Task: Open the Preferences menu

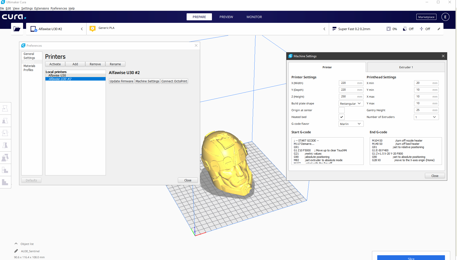Action: pos(59,8)
